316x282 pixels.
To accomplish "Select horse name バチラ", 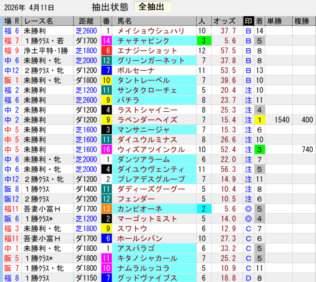I will click(128, 100).
